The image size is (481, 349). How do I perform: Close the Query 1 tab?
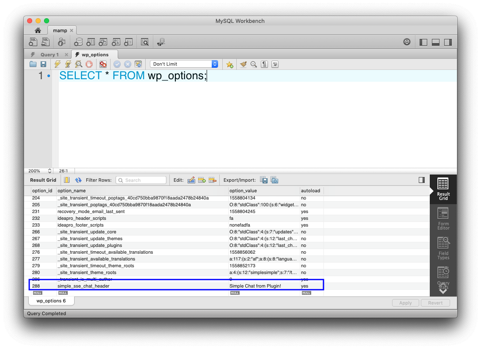pos(66,55)
